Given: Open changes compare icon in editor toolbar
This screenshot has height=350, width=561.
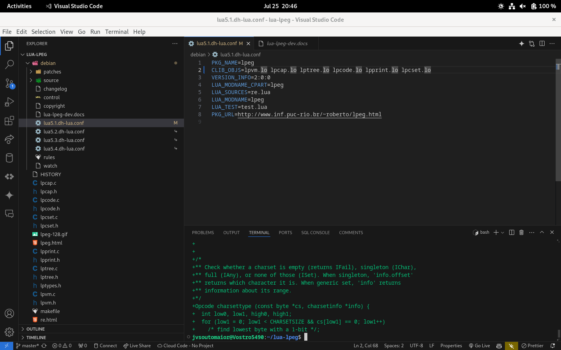Looking at the screenshot, I should pos(532,44).
